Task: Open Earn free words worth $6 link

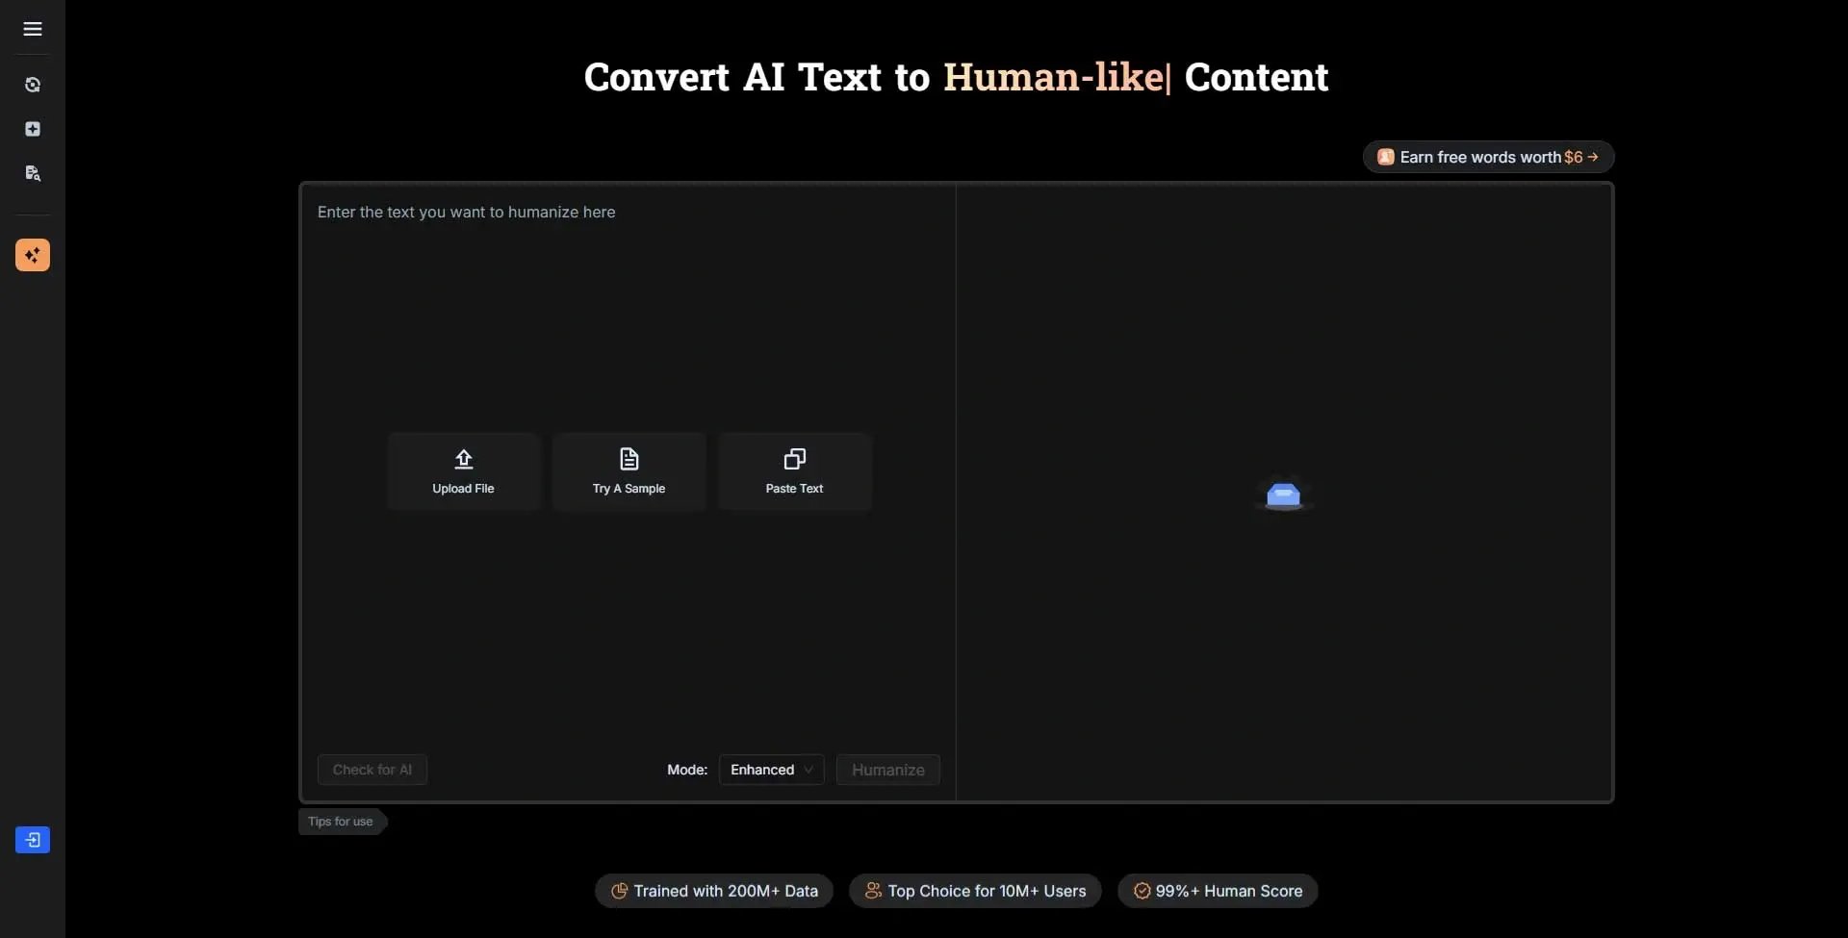Action: (x=1488, y=157)
